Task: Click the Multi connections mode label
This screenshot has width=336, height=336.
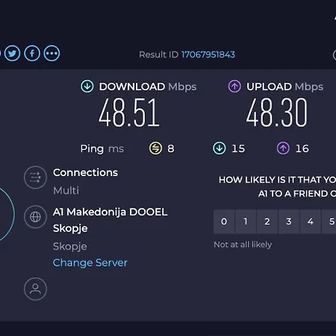Action: point(66,190)
